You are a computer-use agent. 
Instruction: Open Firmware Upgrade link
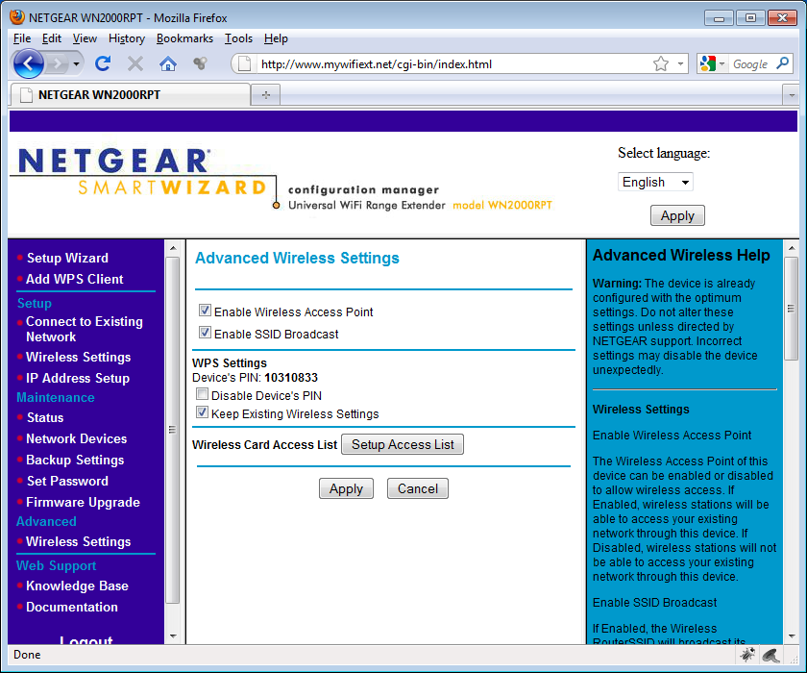83,502
